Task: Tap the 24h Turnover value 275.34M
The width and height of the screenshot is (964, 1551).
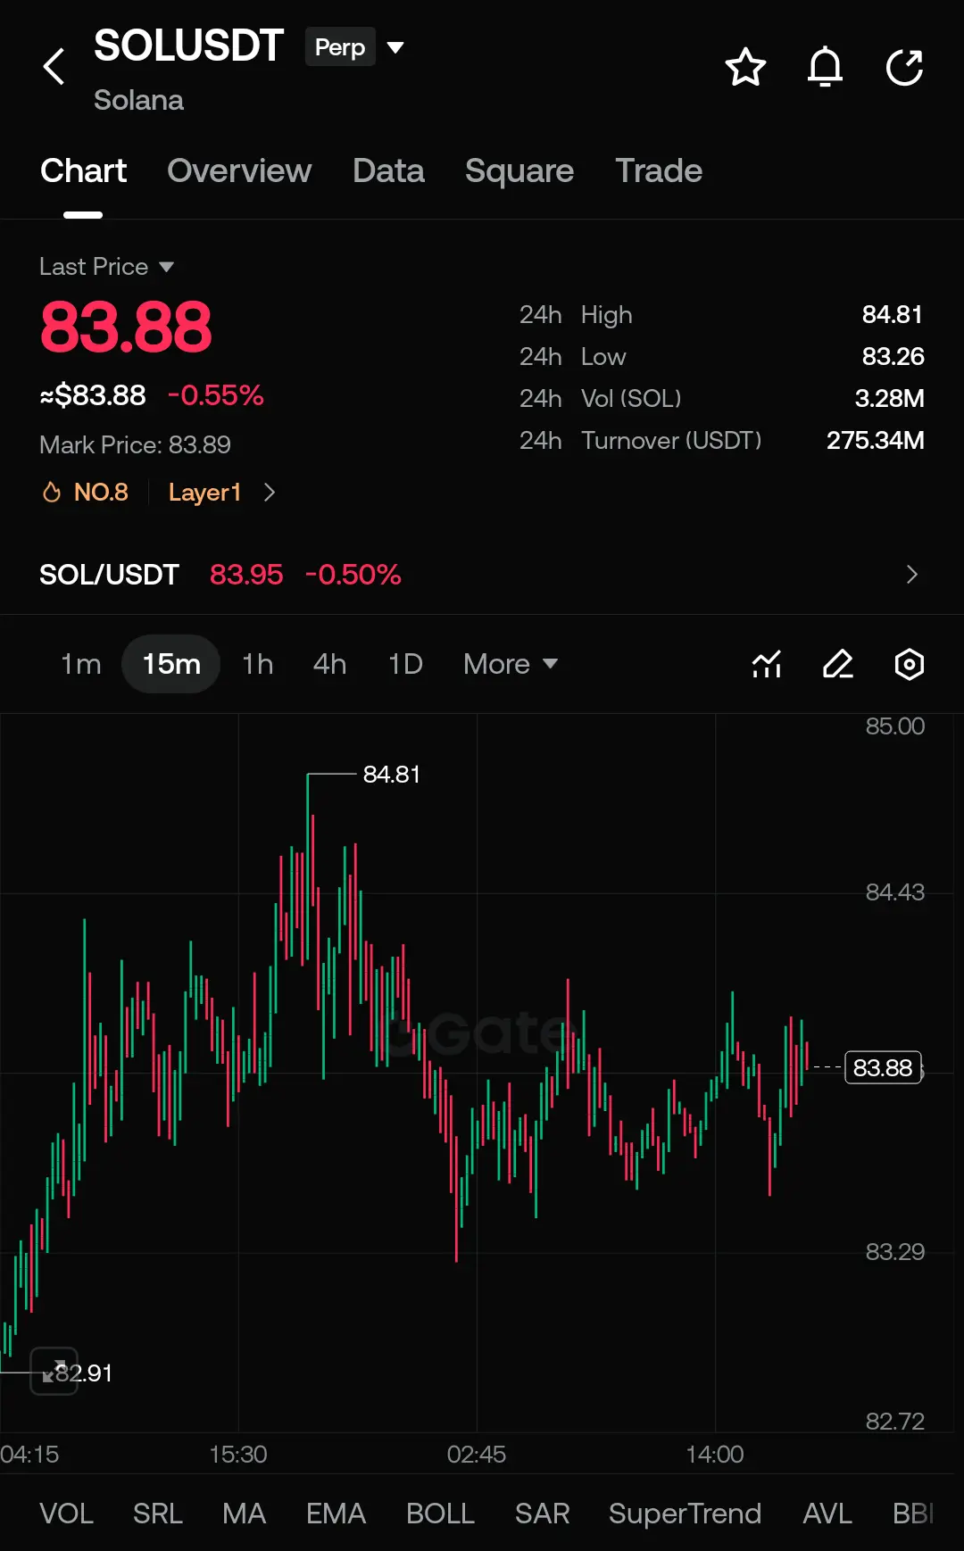Action: (875, 440)
